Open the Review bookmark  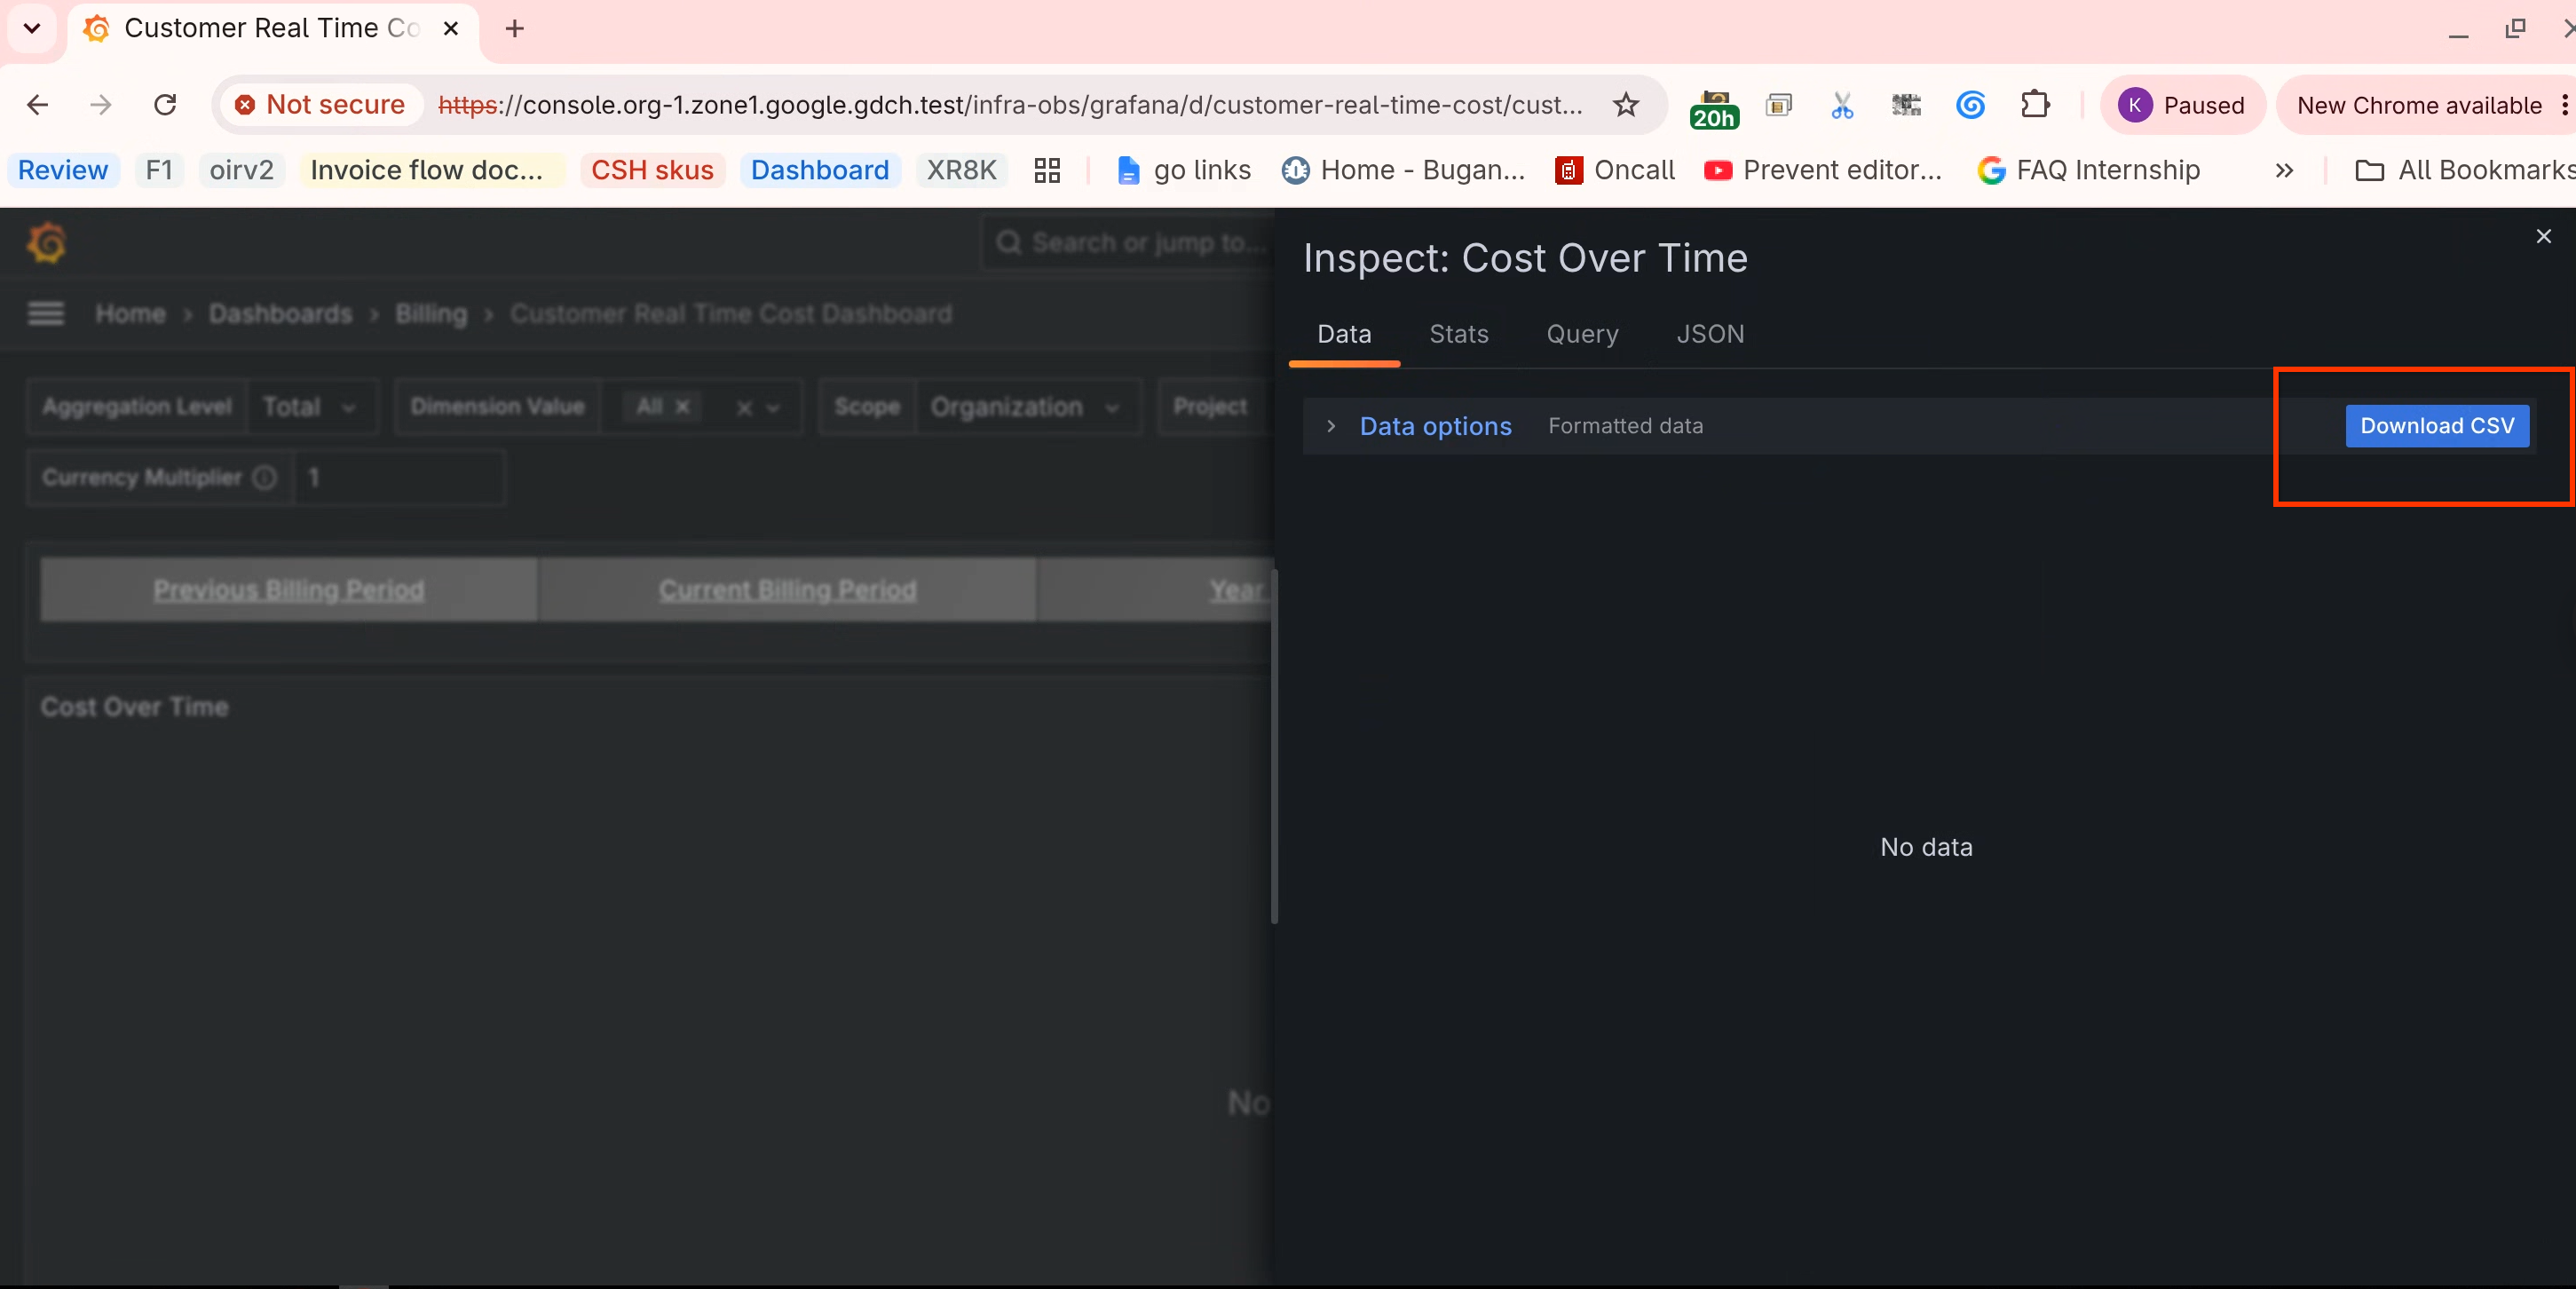tap(63, 170)
